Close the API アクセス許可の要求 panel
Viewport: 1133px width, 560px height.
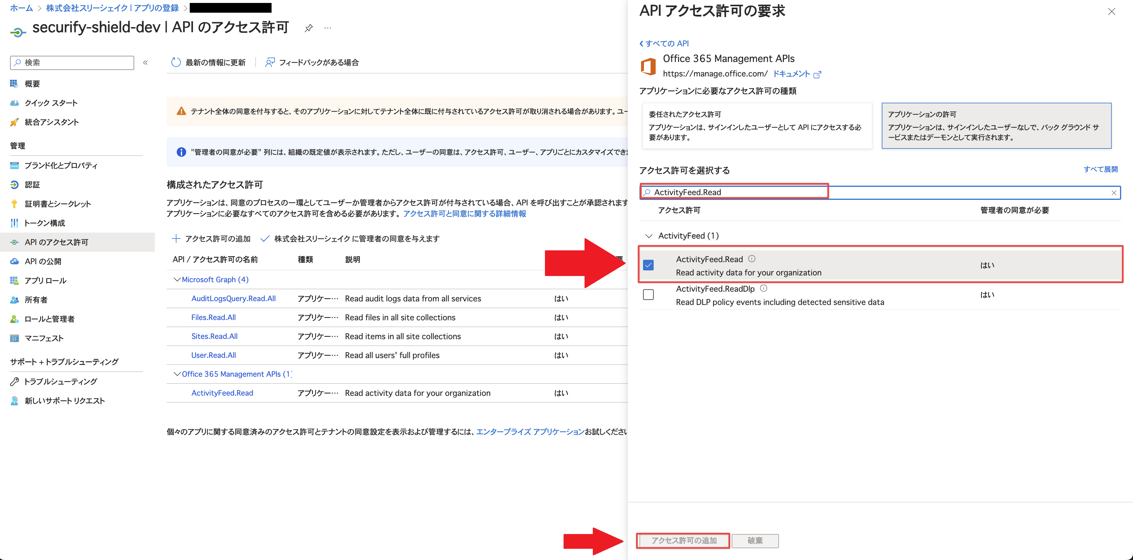click(1111, 12)
